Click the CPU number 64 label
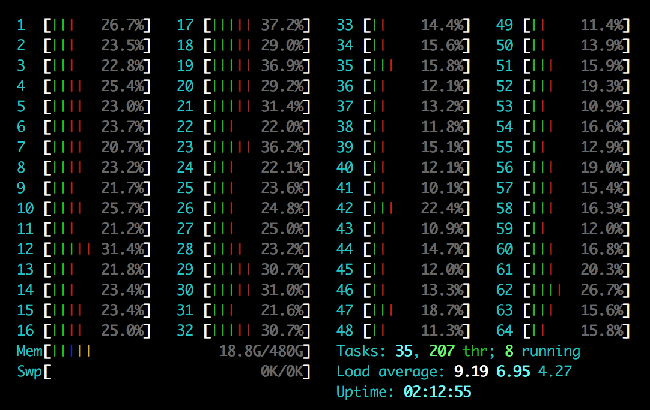The height and width of the screenshot is (410, 650). click(505, 331)
